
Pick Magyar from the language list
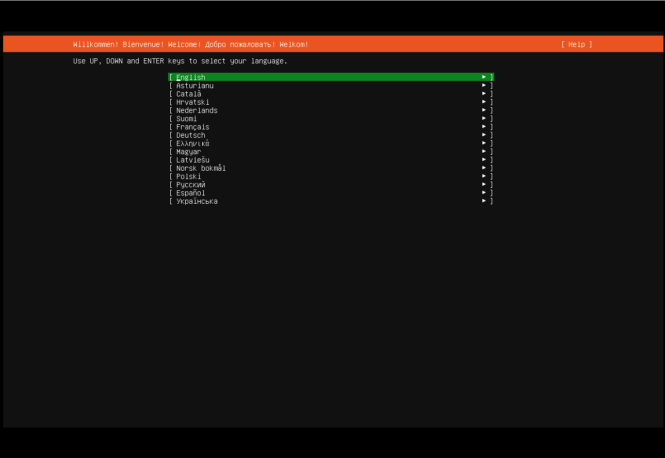188,152
